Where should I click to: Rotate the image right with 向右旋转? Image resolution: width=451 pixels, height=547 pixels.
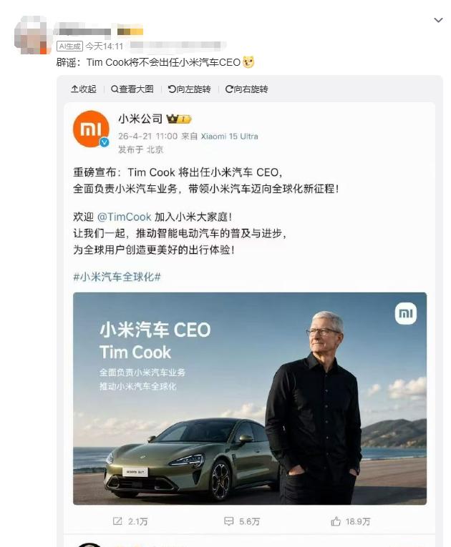(x=246, y=89)
